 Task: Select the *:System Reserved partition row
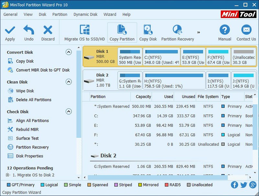point(168,107)
